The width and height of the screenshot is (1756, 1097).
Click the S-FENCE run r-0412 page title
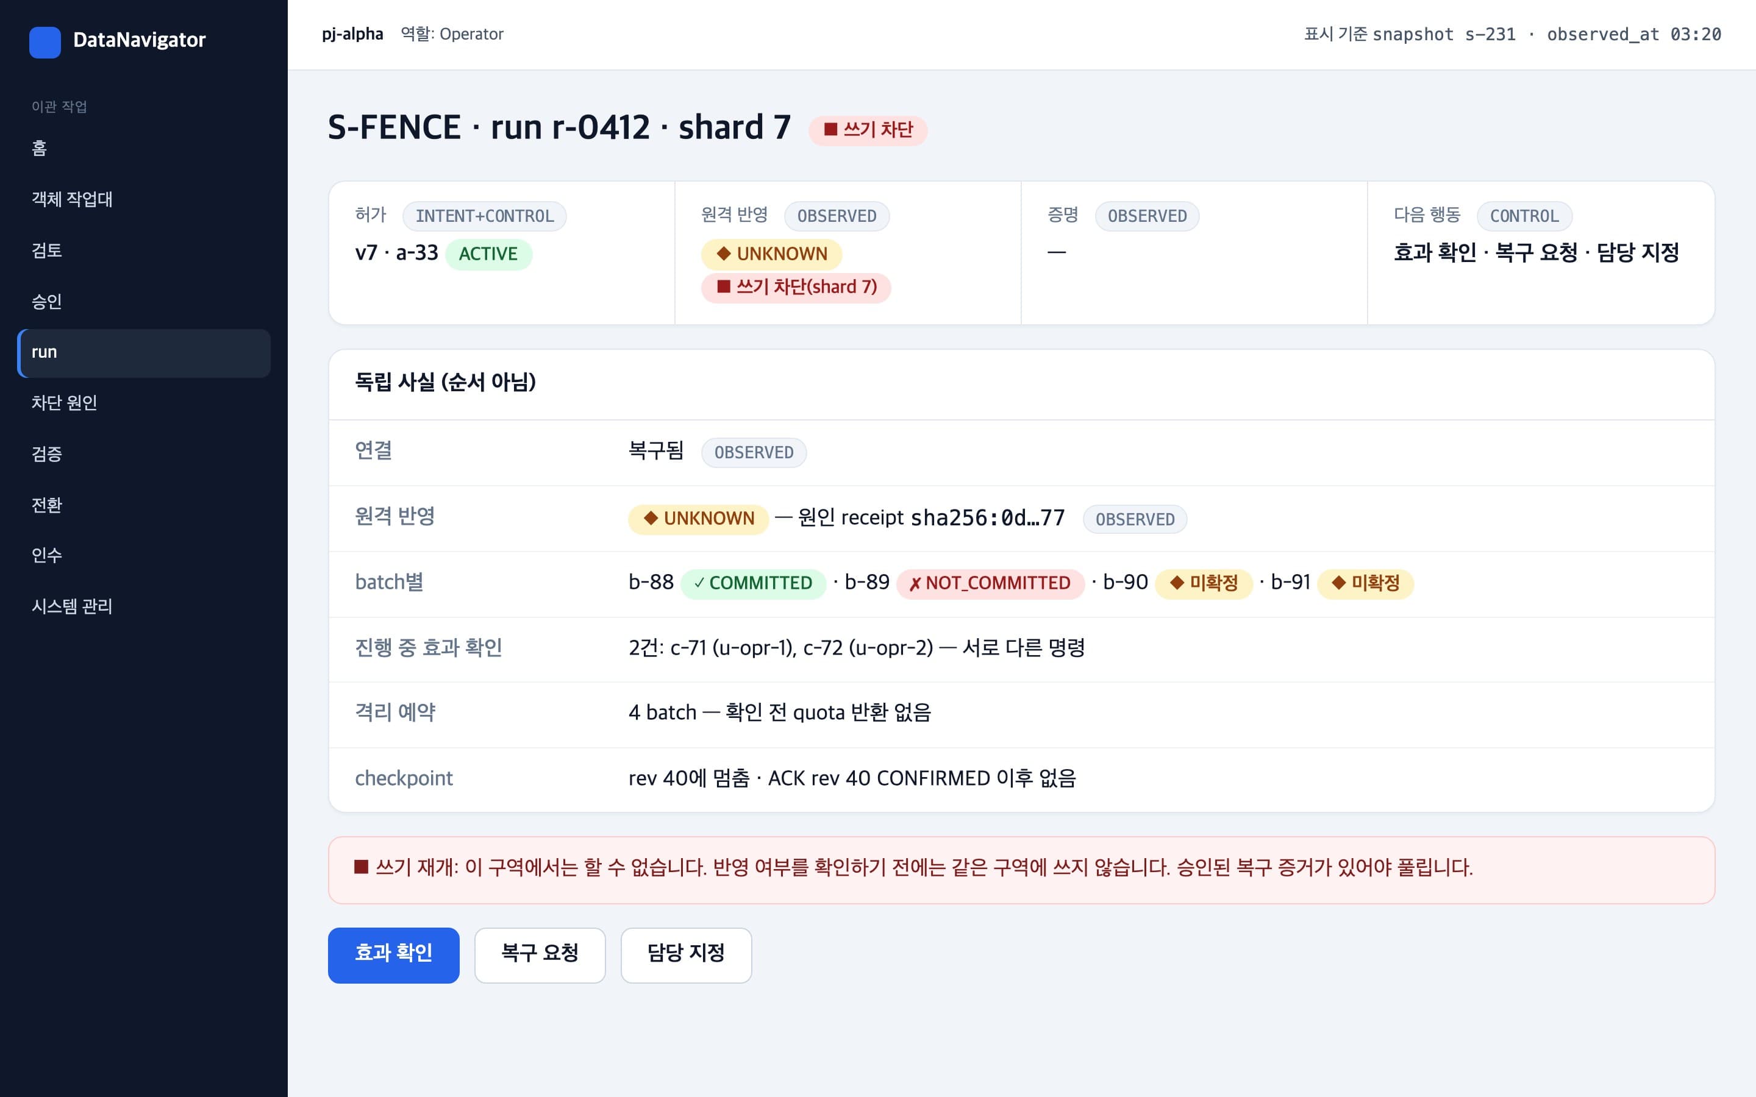[x=560, y=128]
